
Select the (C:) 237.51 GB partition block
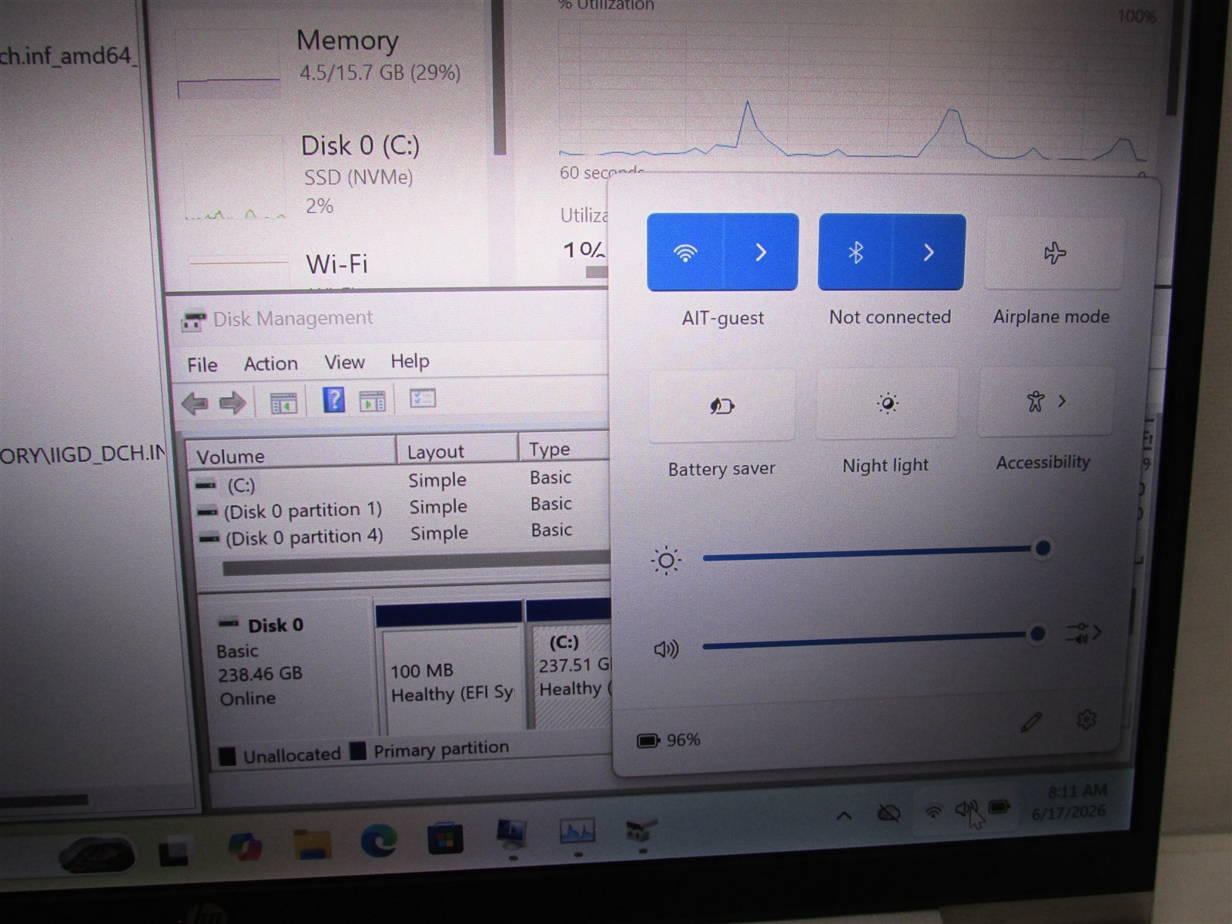(x=570, y=665)
